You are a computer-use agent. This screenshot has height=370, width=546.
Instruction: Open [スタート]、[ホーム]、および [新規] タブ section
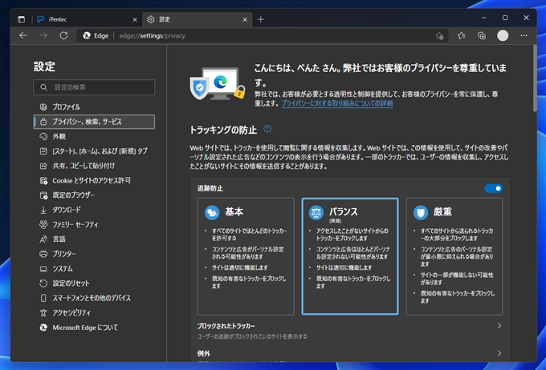pyautogui.click(x=94, y=151)
